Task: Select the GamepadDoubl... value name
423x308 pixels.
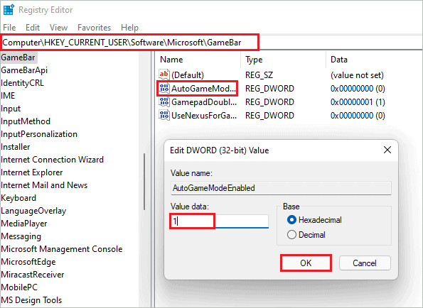Action: pos(204,102)
